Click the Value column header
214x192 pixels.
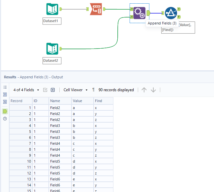[x=77, y=101]
